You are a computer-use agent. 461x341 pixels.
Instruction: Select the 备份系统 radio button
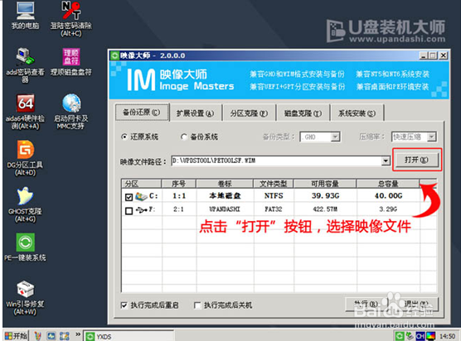coord(184,137)
